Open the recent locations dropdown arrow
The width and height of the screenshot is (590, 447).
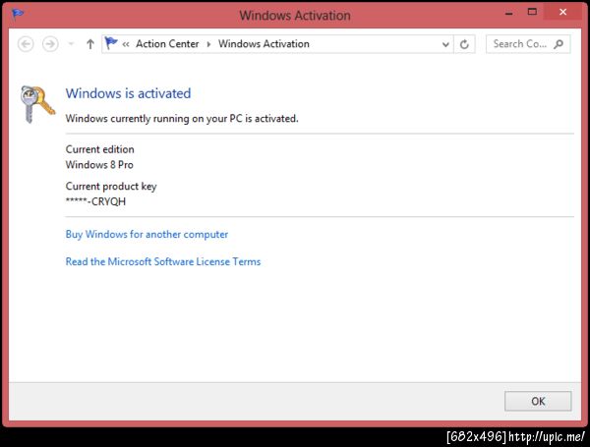(x=71, y=44)
